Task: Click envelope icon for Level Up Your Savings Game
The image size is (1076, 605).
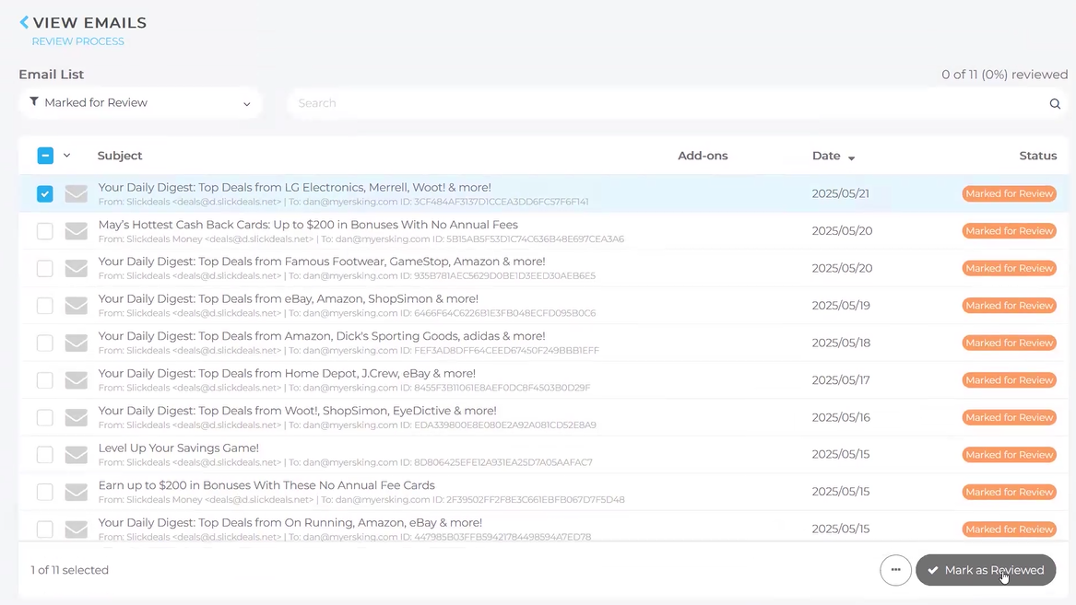Action: click(x=77, y=455)
